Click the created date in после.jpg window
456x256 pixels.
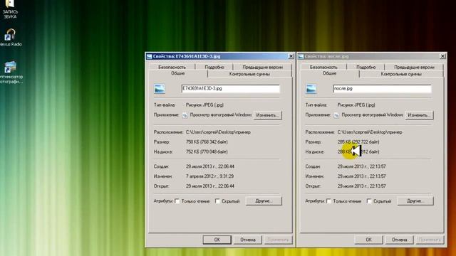tap(361, 166)
